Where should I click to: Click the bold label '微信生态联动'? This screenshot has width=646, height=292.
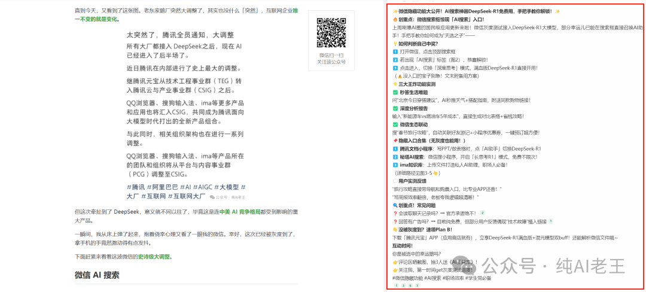[x=413, y=124]
